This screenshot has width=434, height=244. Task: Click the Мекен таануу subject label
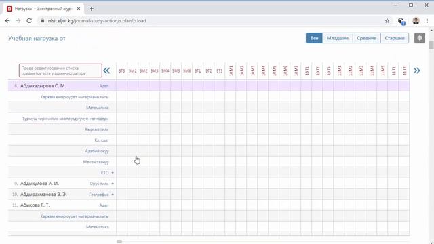tap(96, 162)
